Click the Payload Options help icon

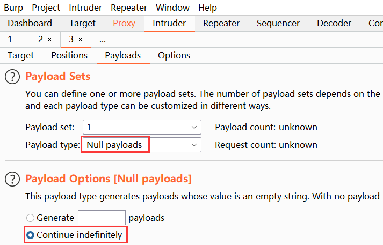coord(11,179)
